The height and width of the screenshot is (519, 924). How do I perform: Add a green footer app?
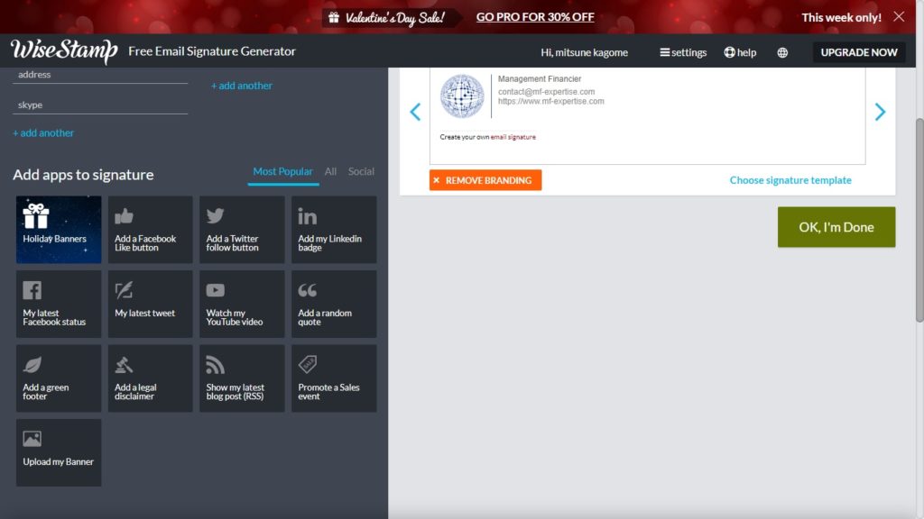coord(59,378)
